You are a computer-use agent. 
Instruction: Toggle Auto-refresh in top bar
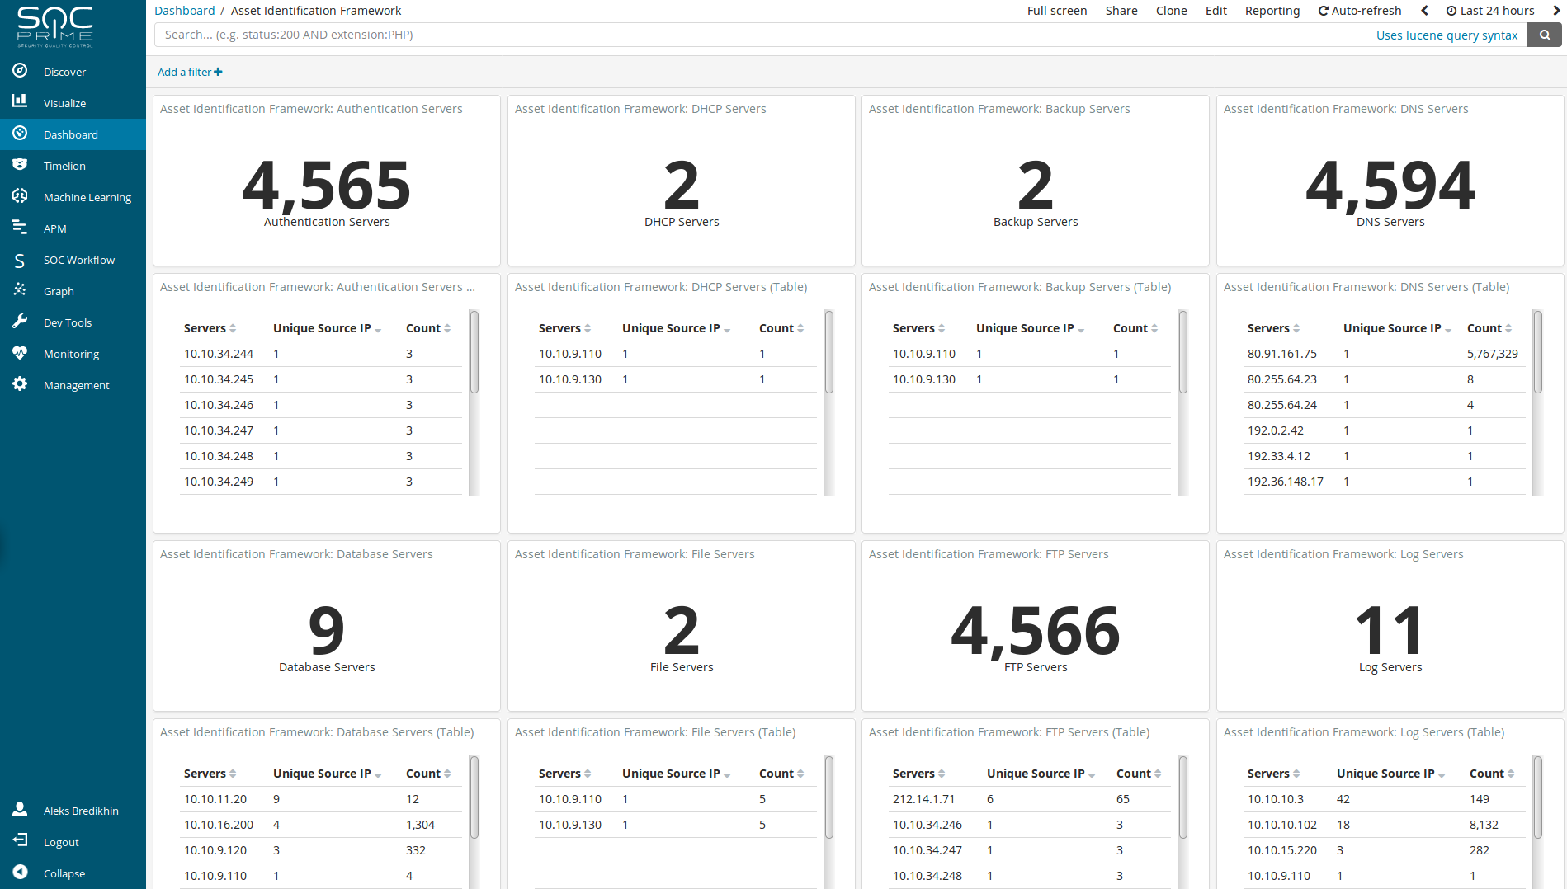coord(1359,11)
